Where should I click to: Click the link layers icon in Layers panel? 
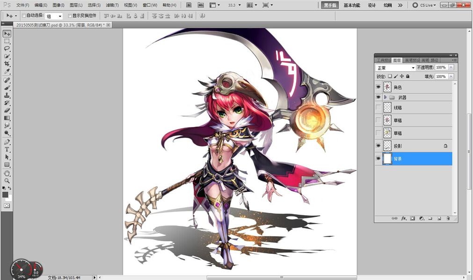[394, 218]
